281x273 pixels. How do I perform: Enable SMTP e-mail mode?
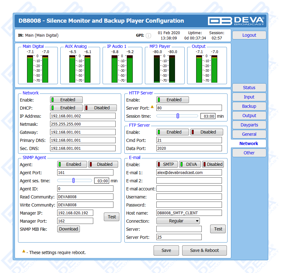(167, 164)
